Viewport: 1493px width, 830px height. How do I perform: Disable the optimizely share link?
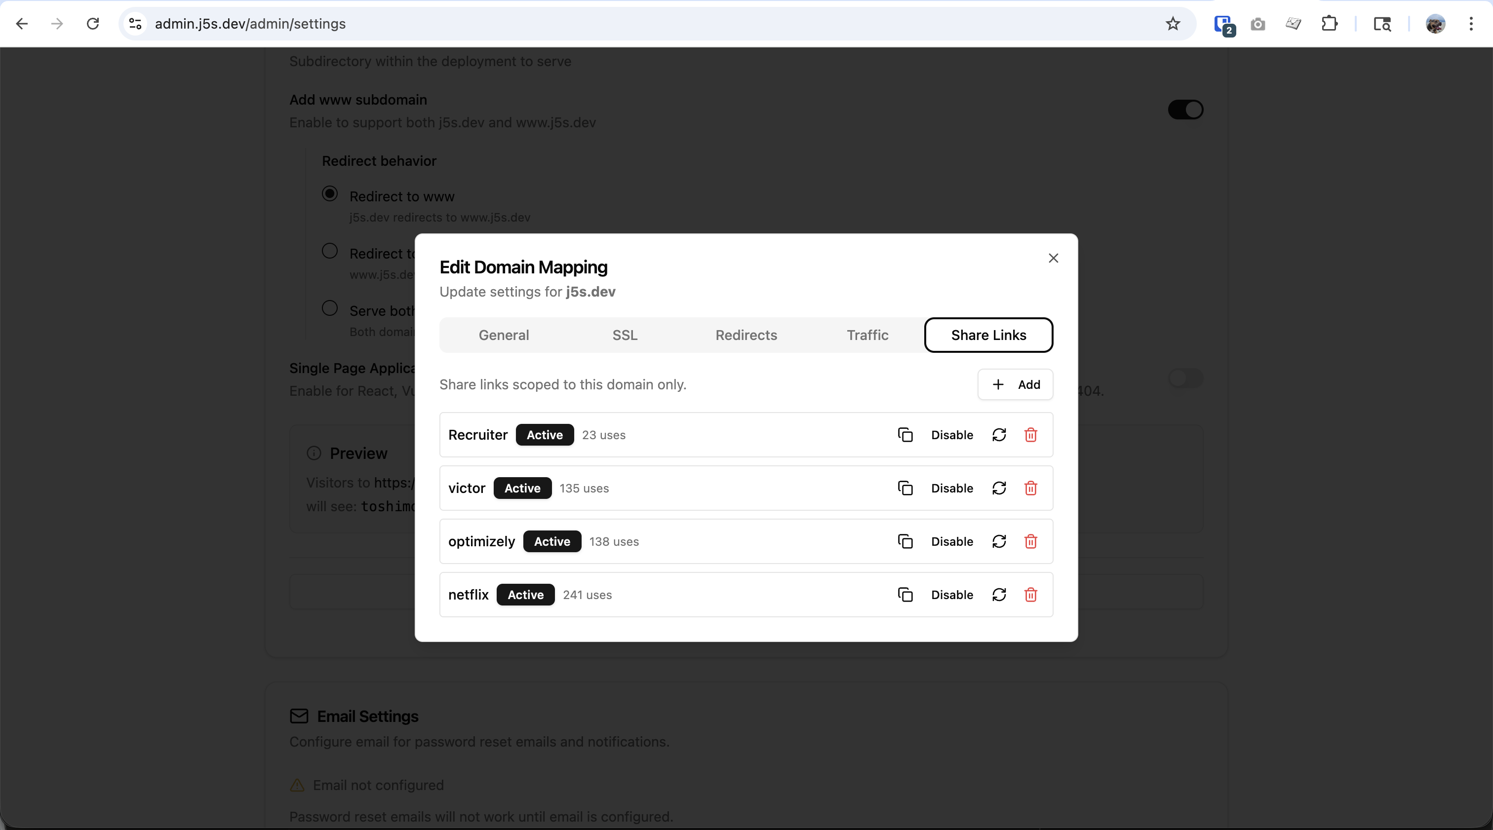pyautogui.click(x=952, y=541)
